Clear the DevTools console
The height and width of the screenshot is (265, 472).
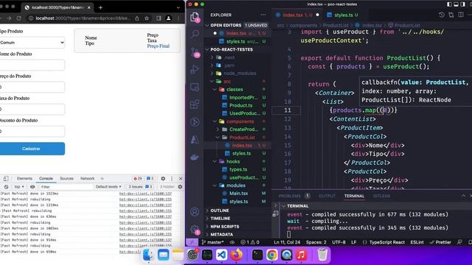(x=6, y=187)
